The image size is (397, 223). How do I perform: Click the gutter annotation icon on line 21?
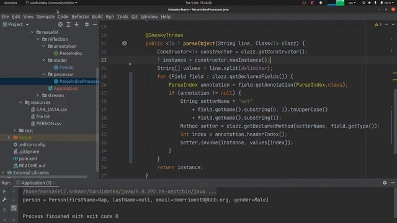(x=124, y=43)
